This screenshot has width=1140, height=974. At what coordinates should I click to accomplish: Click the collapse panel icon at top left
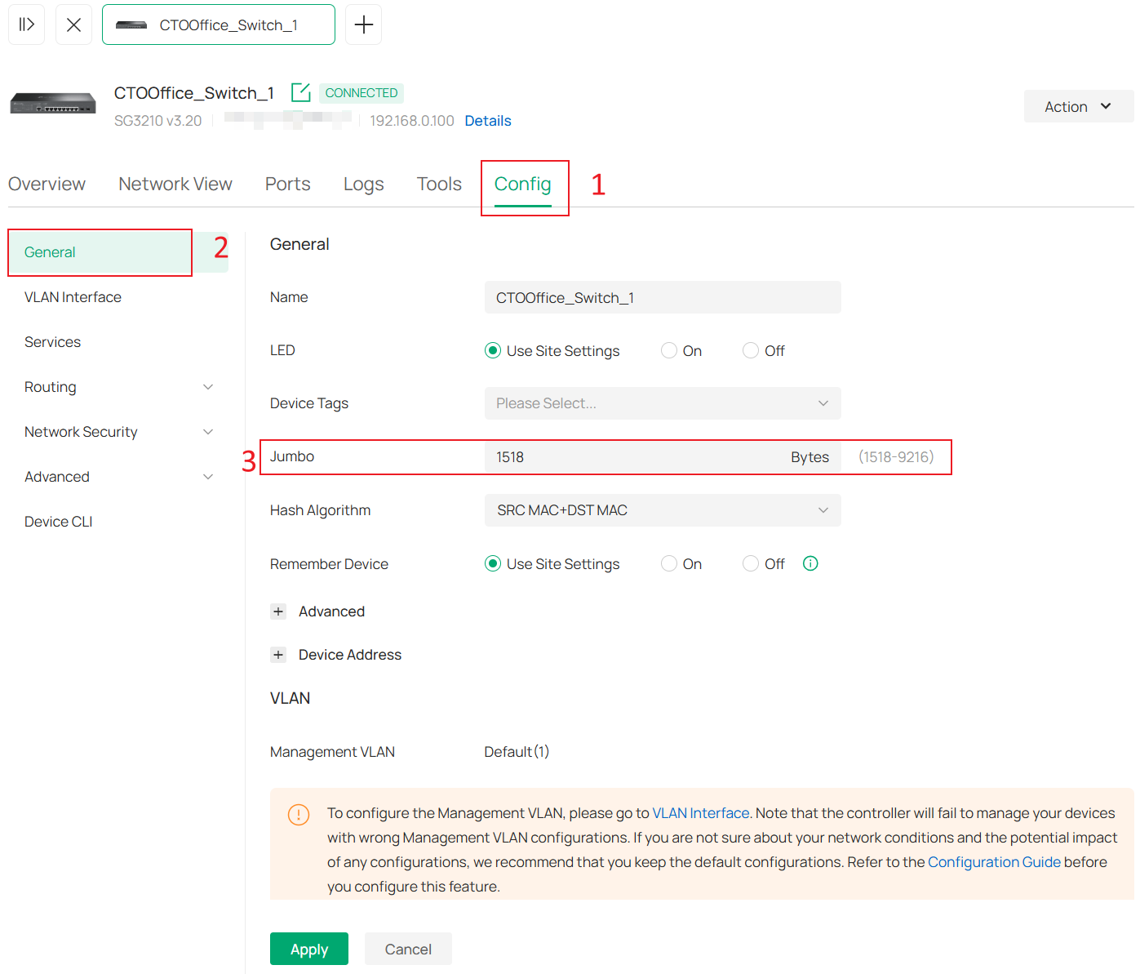pyautogui.click(x=26, y=24)
